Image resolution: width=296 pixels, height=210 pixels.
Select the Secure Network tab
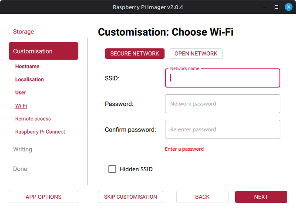click(x=135, y=54)
